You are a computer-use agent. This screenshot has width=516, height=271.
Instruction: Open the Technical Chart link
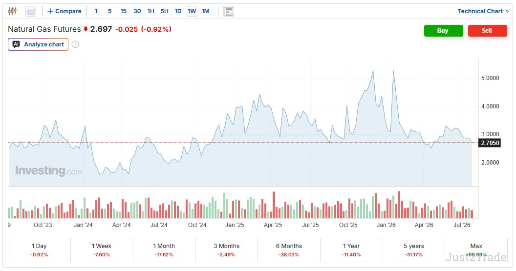483,11
